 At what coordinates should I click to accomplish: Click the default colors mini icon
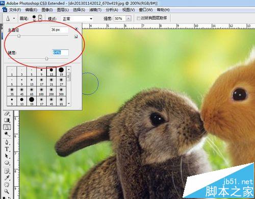(5, 198)
